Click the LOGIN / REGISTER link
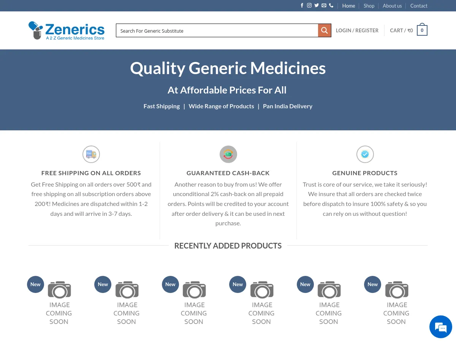456x342 pixels. tap(357, 30)
